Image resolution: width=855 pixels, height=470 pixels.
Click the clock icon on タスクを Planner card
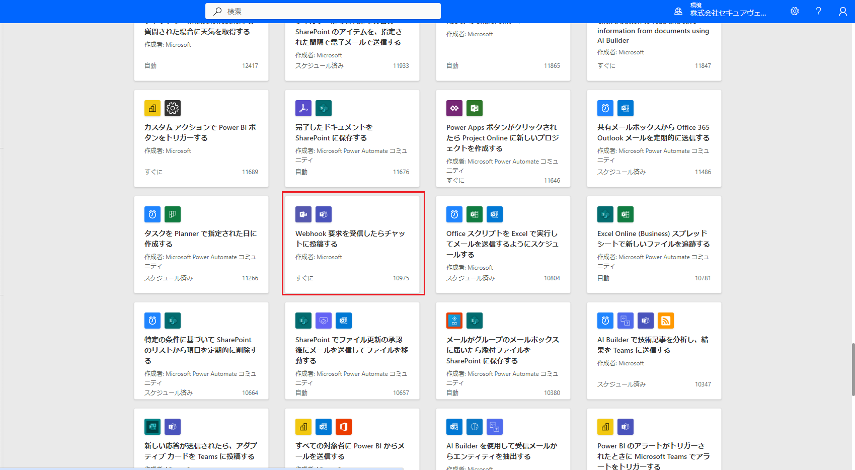[x=152, y=214]
